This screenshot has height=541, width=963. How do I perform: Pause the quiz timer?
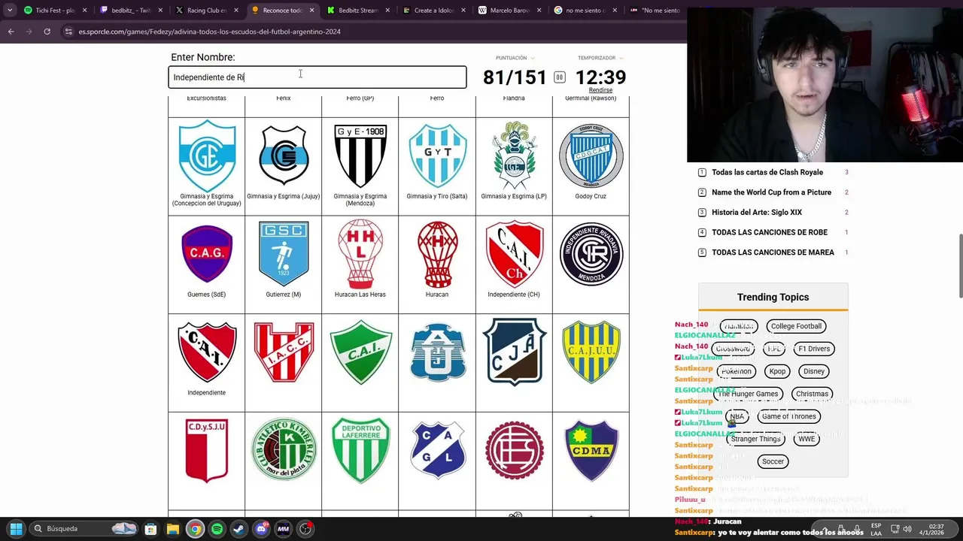pos(560,77)
